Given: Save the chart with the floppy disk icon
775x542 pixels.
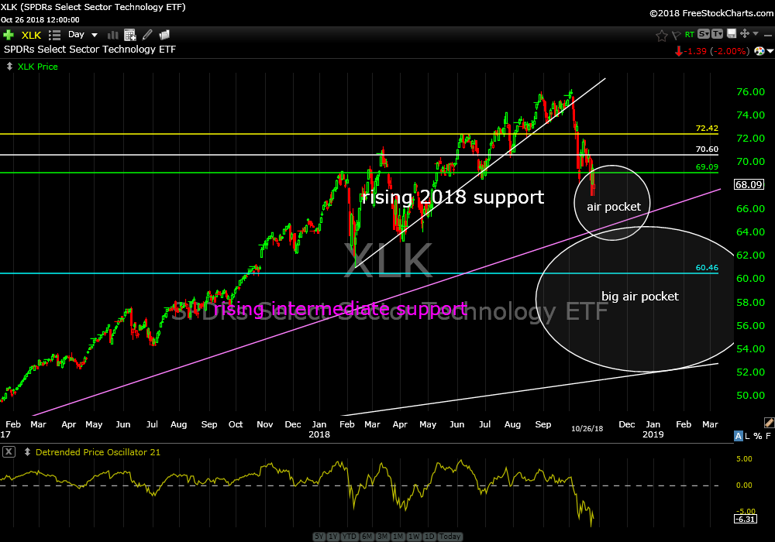Looking at the screenshot, I should pyautogui.click(x=730, y=34).
